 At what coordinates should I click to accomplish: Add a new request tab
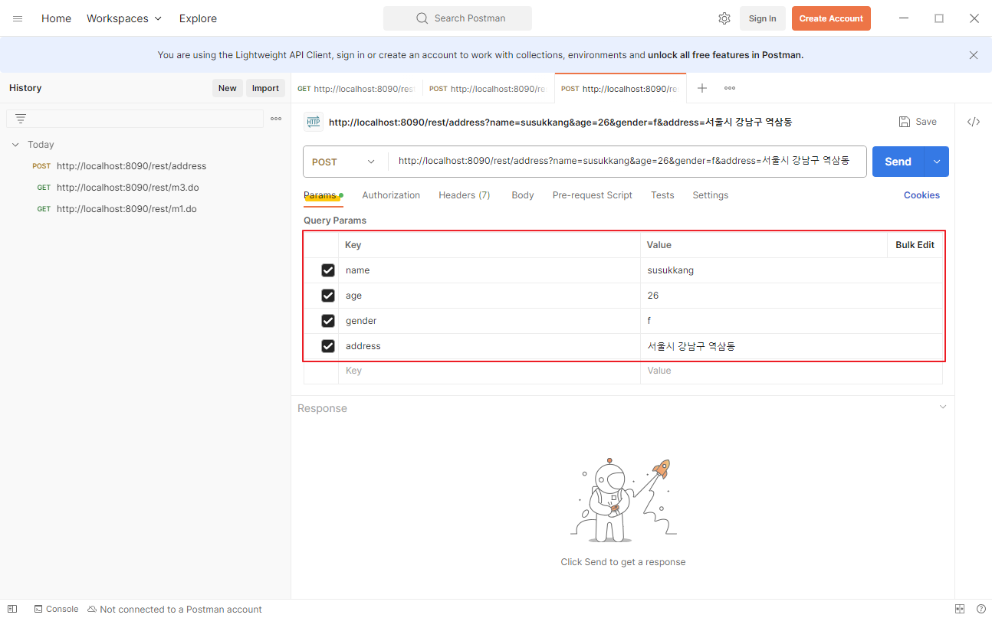pyautogui.click(x=702, y=88)
